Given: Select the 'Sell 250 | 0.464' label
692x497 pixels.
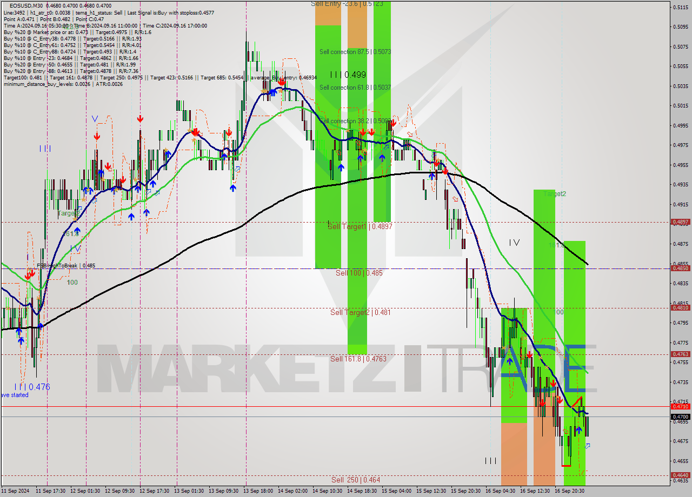Looking at the screenshot, I should [356, 480].
